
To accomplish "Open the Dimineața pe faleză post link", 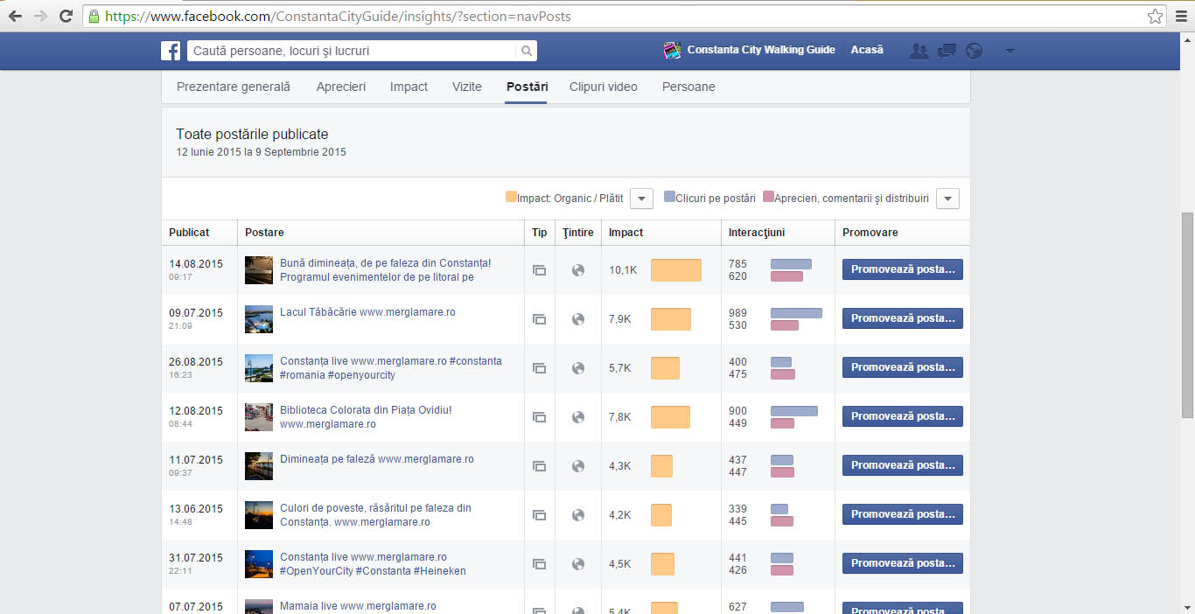I will coord(377,459).
